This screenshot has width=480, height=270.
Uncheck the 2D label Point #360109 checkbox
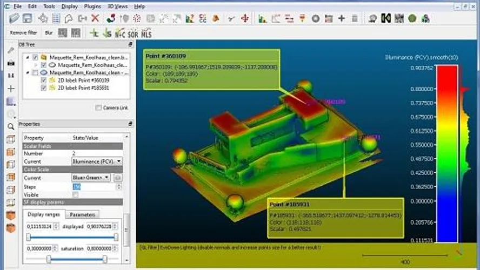[44, 80]
